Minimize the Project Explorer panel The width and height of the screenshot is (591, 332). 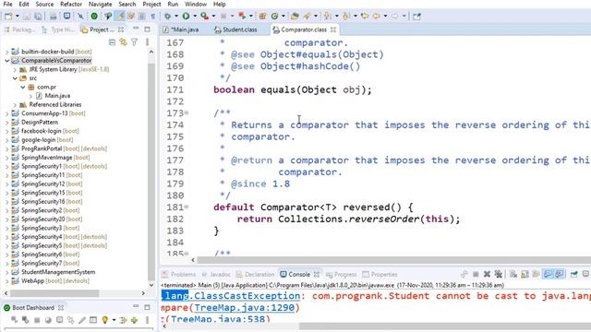136,29
